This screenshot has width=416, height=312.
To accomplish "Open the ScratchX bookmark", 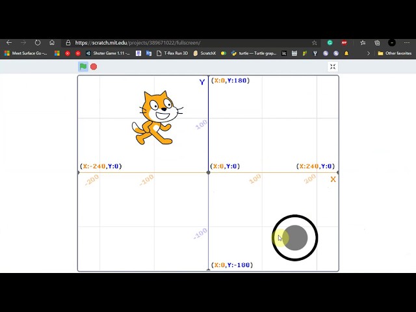I will [x=205, y=53].
